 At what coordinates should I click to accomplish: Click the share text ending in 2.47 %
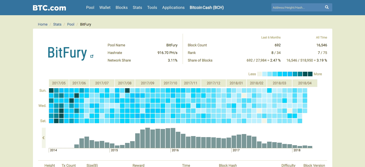tap(264, 60)
